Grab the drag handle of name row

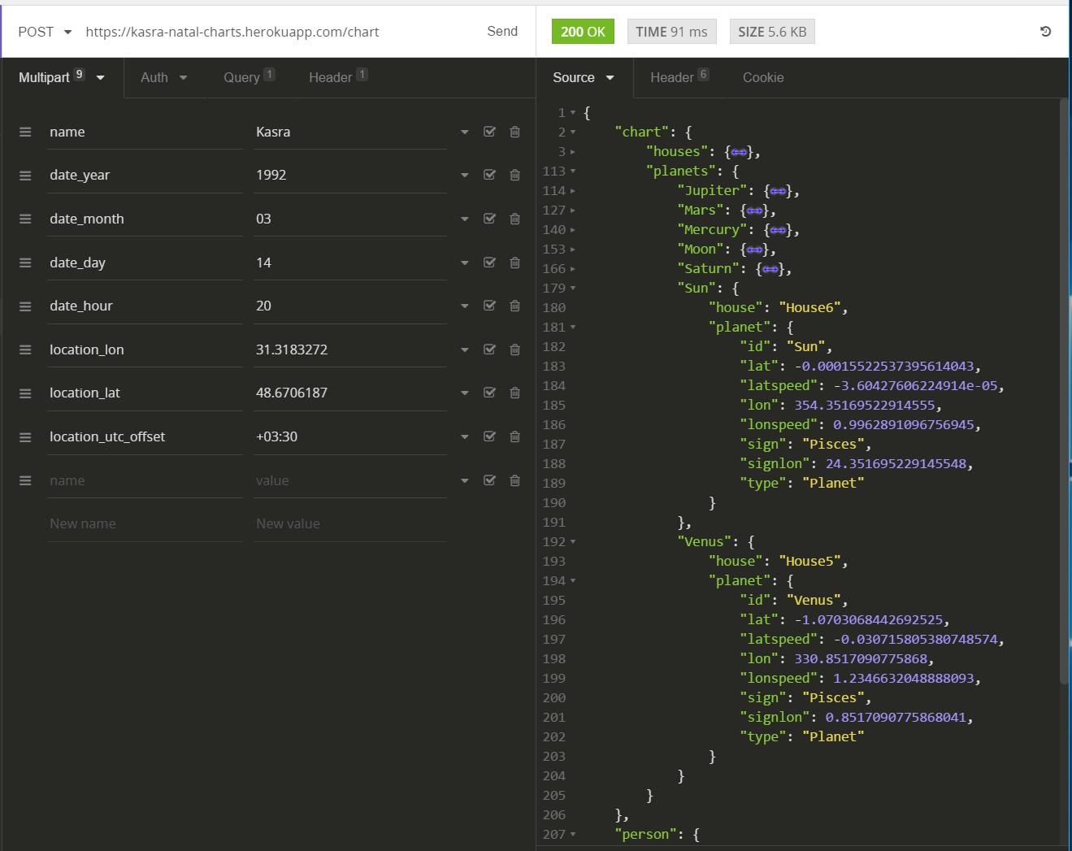click(25, 132)
